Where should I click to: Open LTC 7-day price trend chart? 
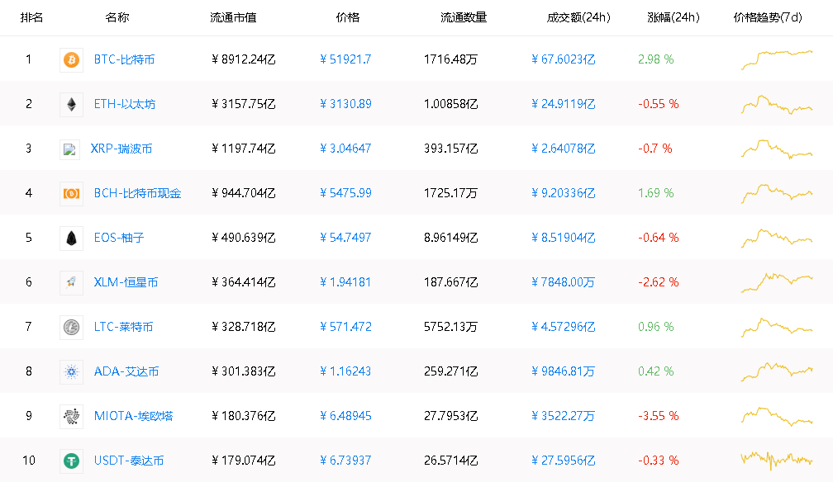[777, 327]
